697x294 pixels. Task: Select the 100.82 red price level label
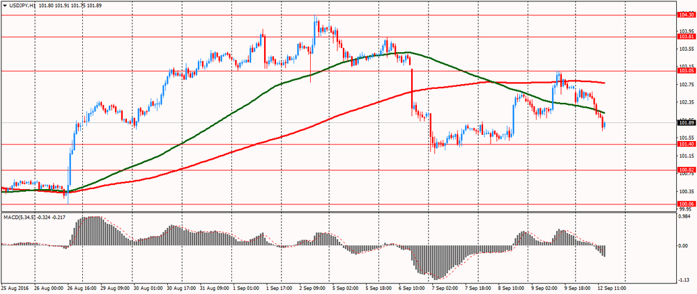coord(685,170)
